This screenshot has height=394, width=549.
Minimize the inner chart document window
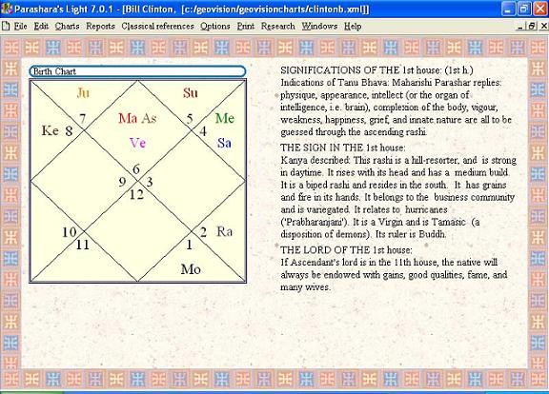coord(520,26)
